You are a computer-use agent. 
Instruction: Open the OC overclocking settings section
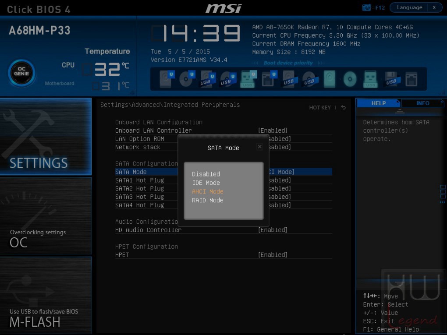click(46, 215)
